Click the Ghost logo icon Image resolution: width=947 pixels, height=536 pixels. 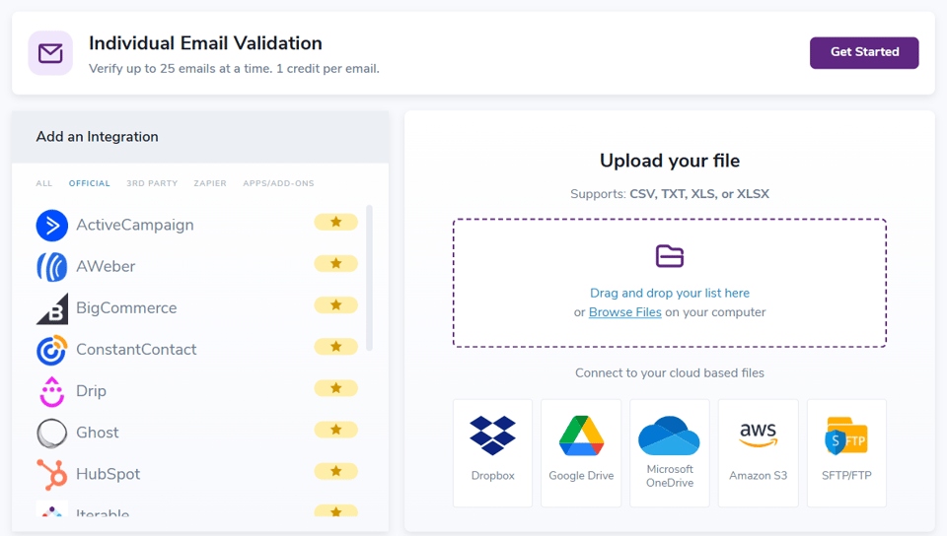tap(52, 433)
